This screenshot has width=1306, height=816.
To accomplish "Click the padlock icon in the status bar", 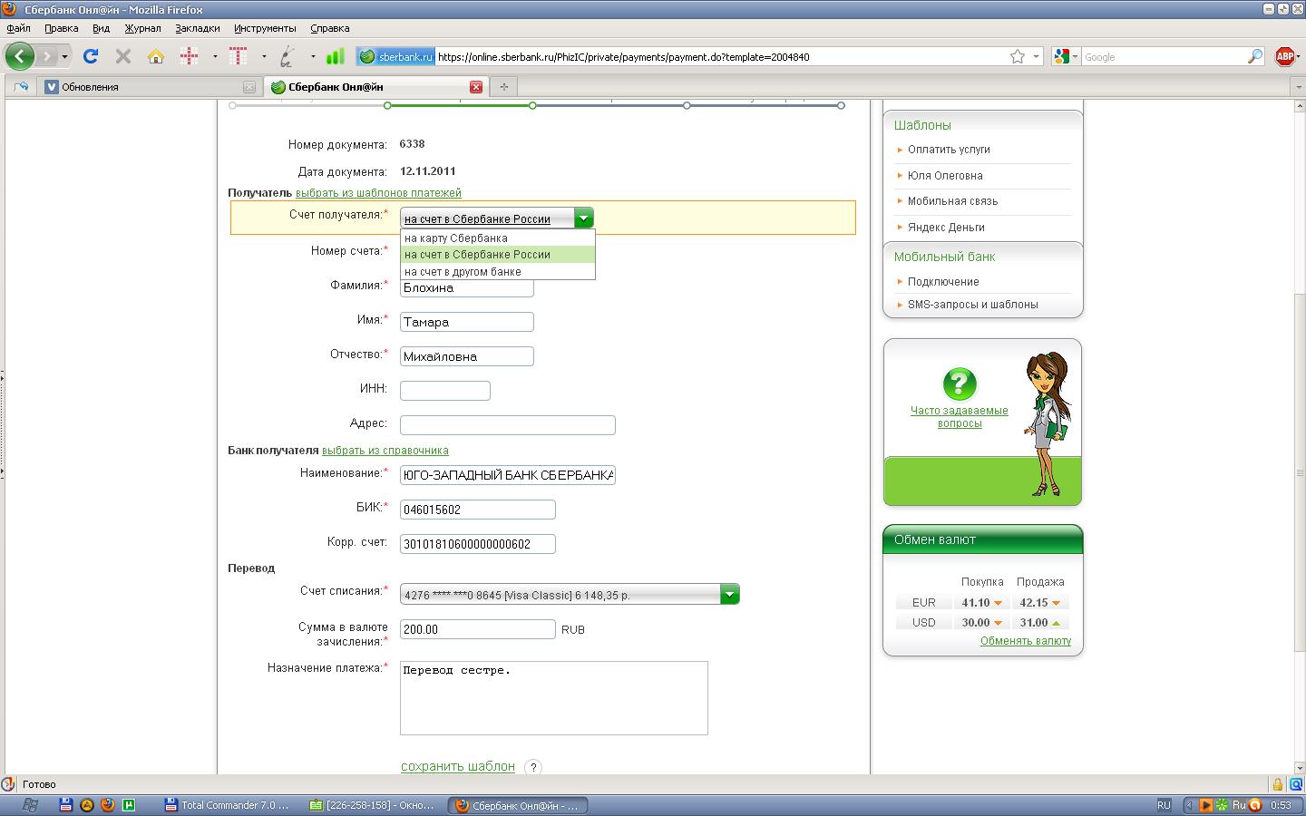I will point(1277,784).
